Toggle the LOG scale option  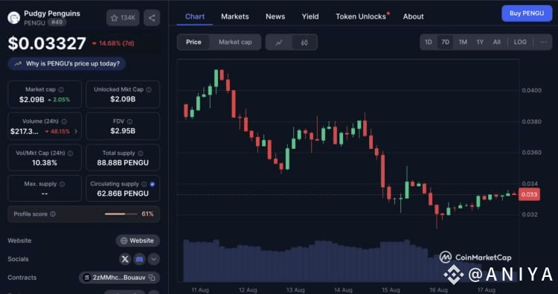pos(520,42)
